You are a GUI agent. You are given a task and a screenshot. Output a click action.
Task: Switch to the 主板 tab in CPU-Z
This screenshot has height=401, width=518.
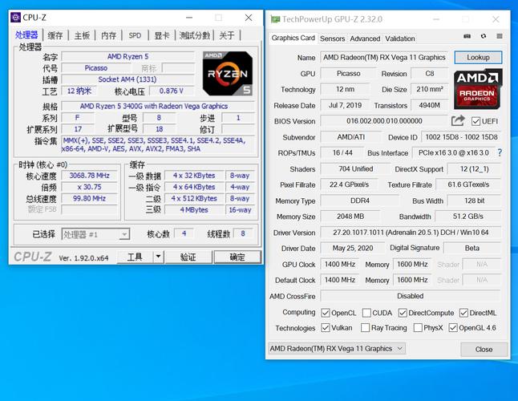[x=82, y=35]
